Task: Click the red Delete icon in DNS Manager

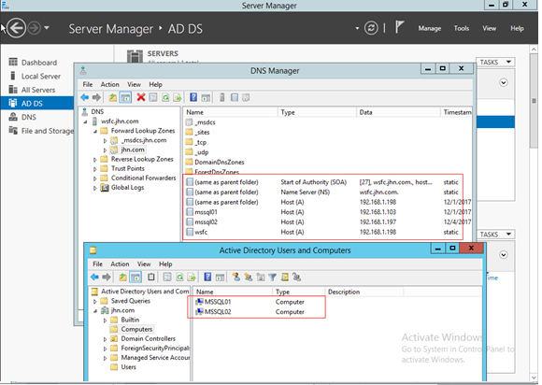Action: pyautogui.click(x=141, y=98)
